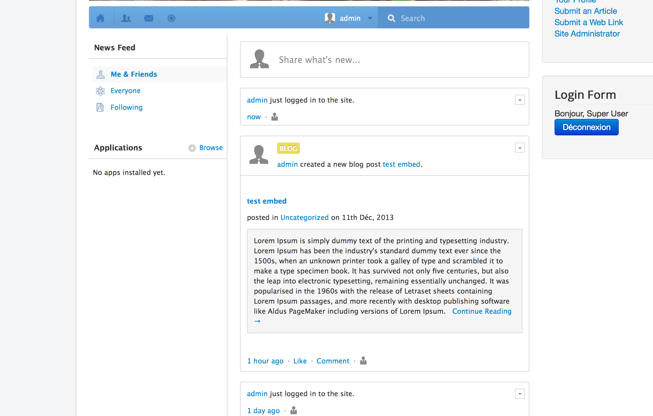Click the home icon in toolbar
653x416 pixels.
coord(100,18)
